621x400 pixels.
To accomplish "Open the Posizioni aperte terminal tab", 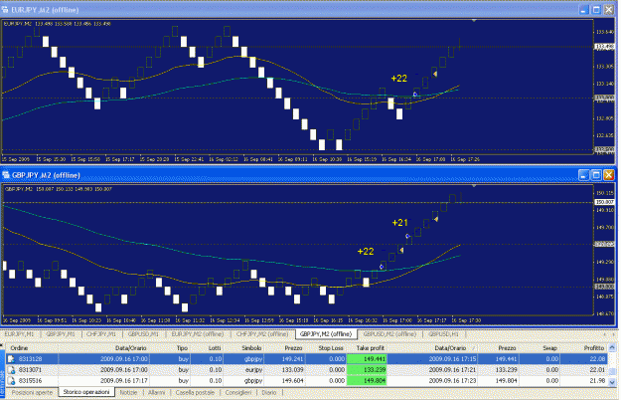I will (x=32, y=392).
